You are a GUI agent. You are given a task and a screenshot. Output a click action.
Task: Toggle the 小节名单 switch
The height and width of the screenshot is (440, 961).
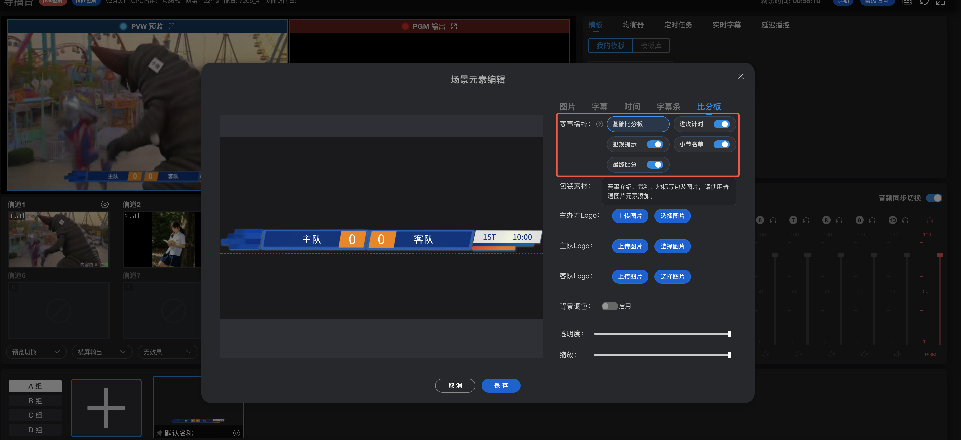point(722,144)
